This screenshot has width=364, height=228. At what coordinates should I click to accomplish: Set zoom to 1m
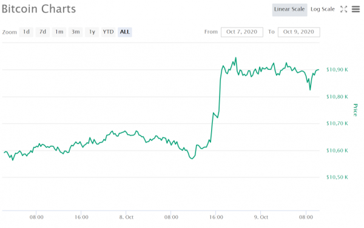(59, 32)
